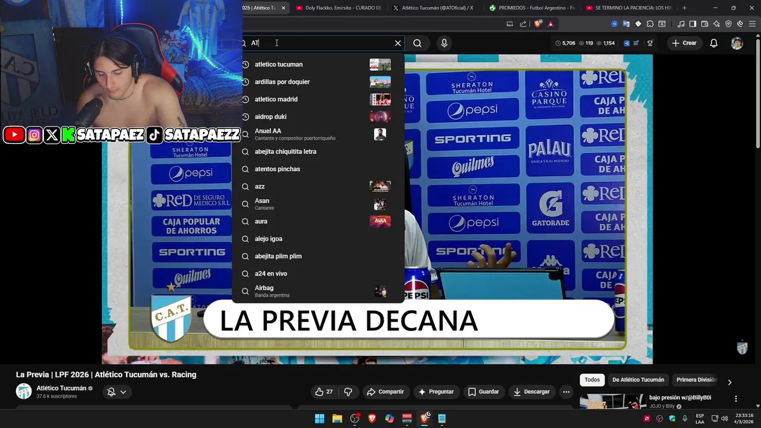This screenshot has height=428, width=761.
Task: Select suggestion 'aidrop duki'
Action: 318,117
